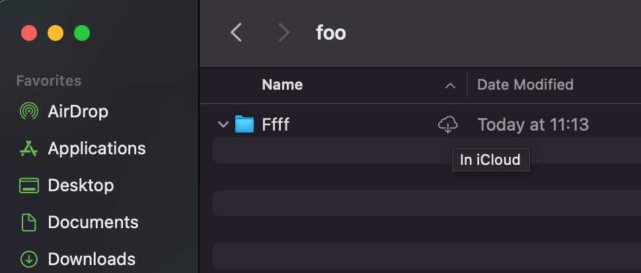Click the Desktop icon in sidebar
This screenshot has height=273, width=641.
tap(28, 185)
